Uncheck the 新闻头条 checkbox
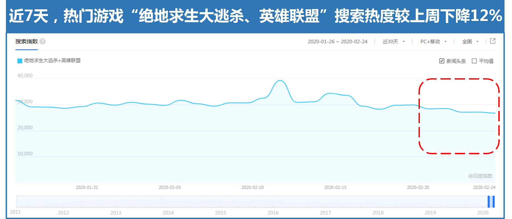This screenshot has width=512, height=219. pyautogui.click(x=442, y=61)
